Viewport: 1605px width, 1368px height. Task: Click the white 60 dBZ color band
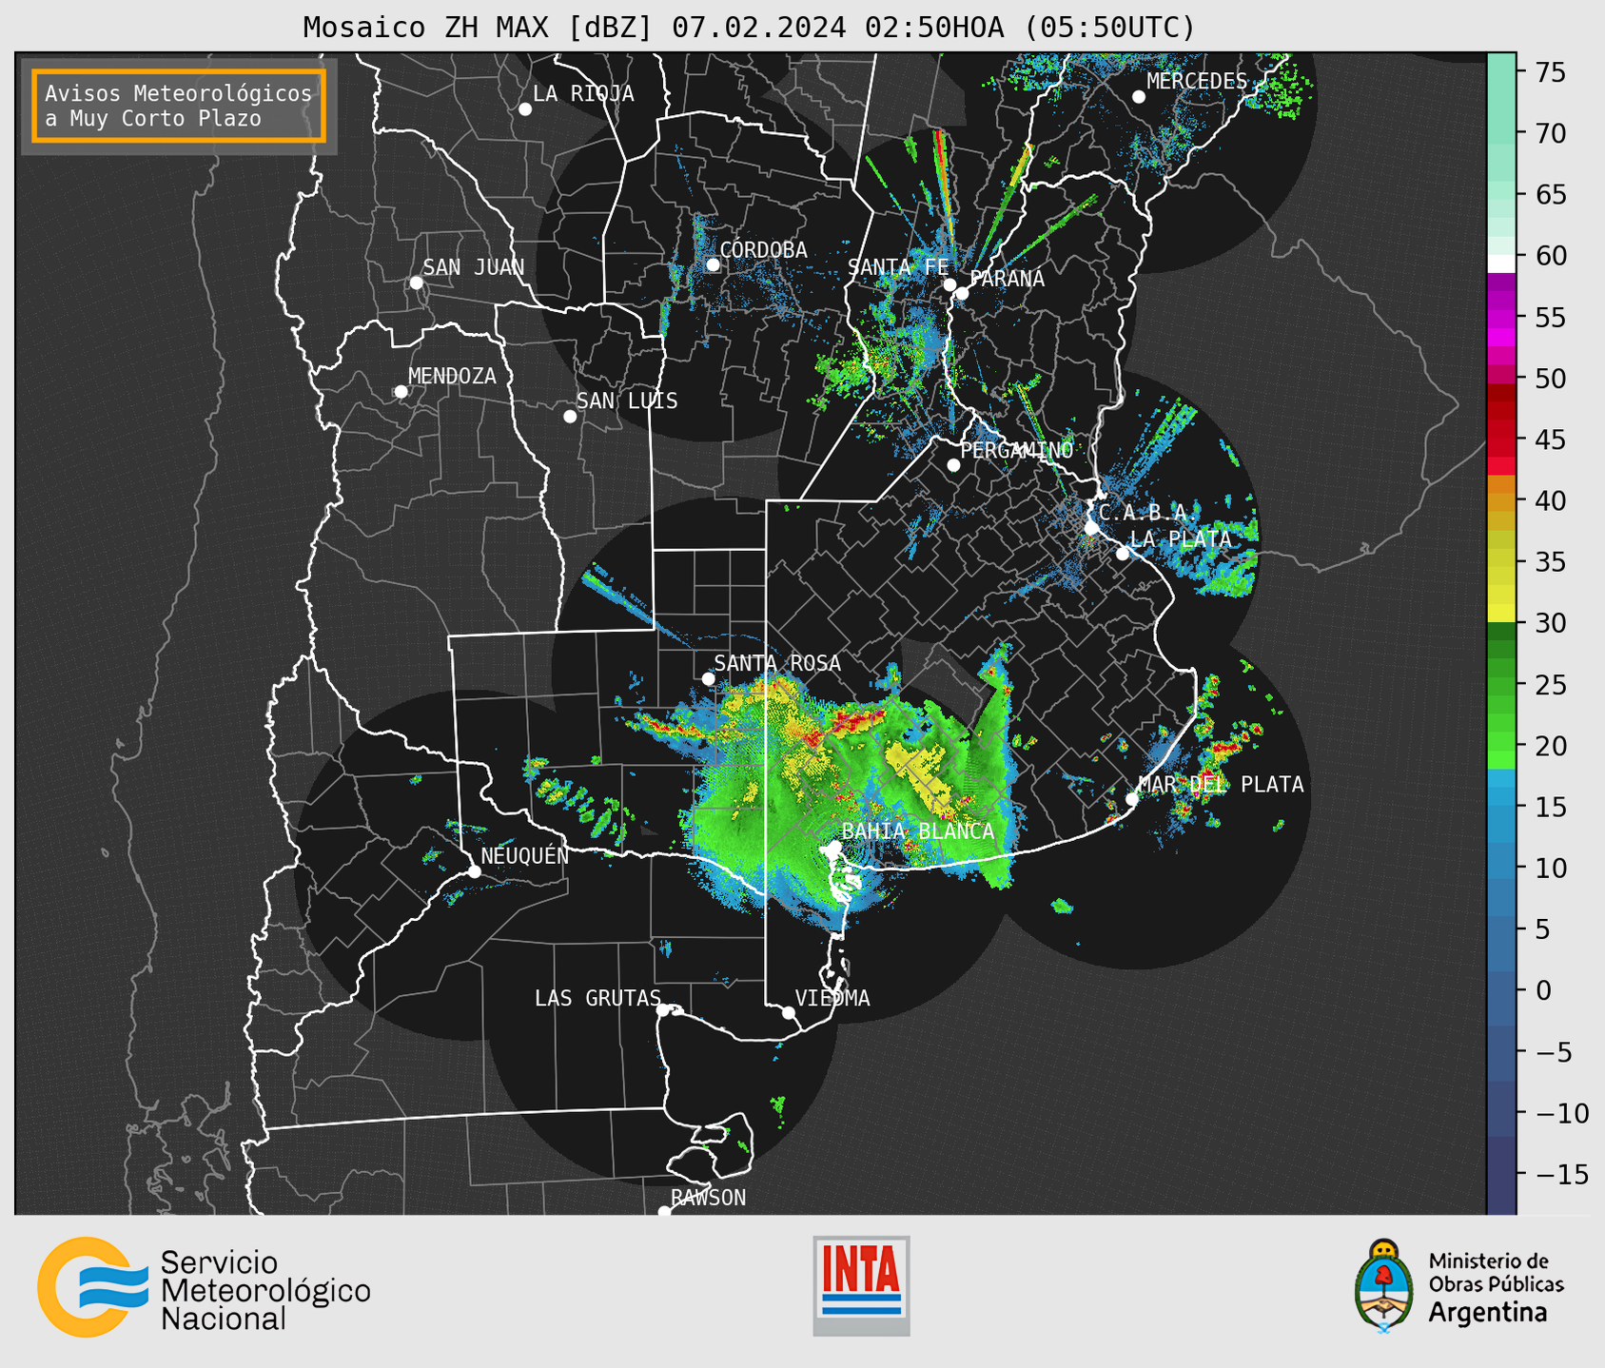[1501, 263]
